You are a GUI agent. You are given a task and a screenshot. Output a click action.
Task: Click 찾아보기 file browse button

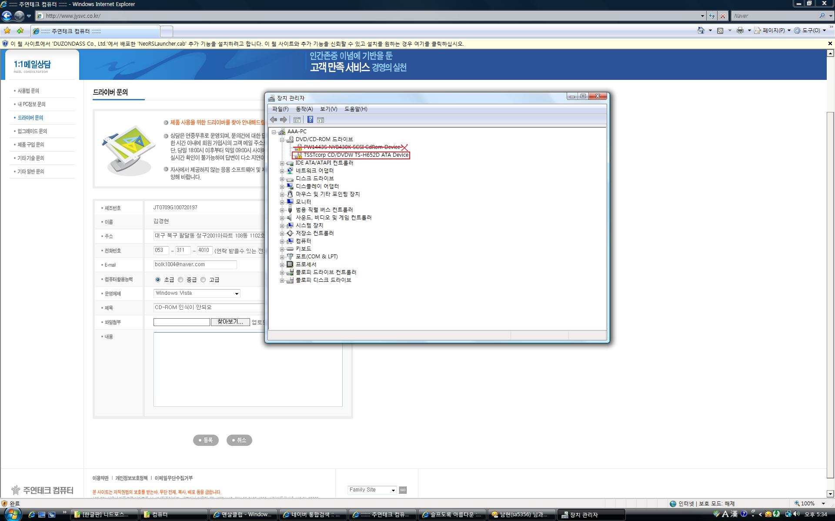(x=230, y=322)
